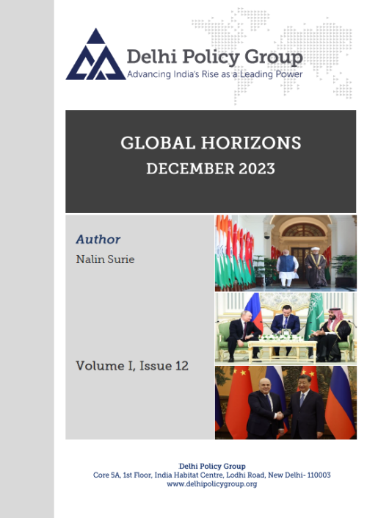Open the www.delhipolicygroup.org link
The image size is (367, 518).
coord(211,484)
